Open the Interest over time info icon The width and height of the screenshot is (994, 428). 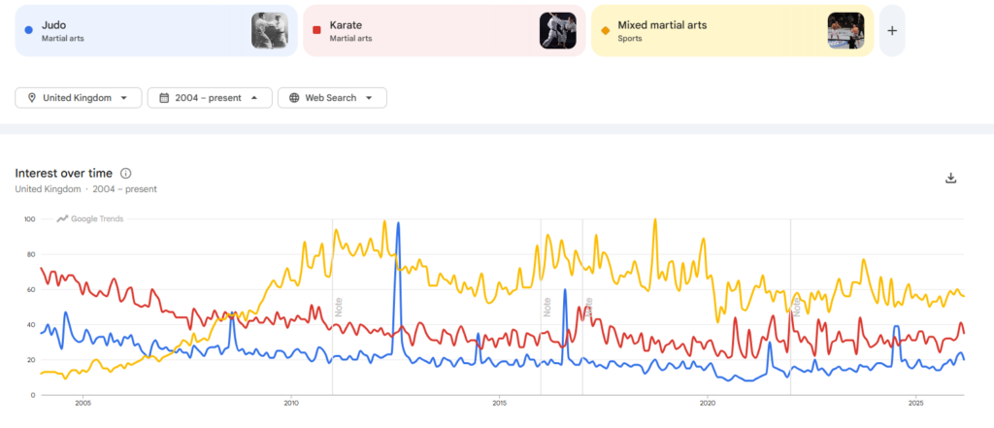pyautogui.click(x=126, y=173)
